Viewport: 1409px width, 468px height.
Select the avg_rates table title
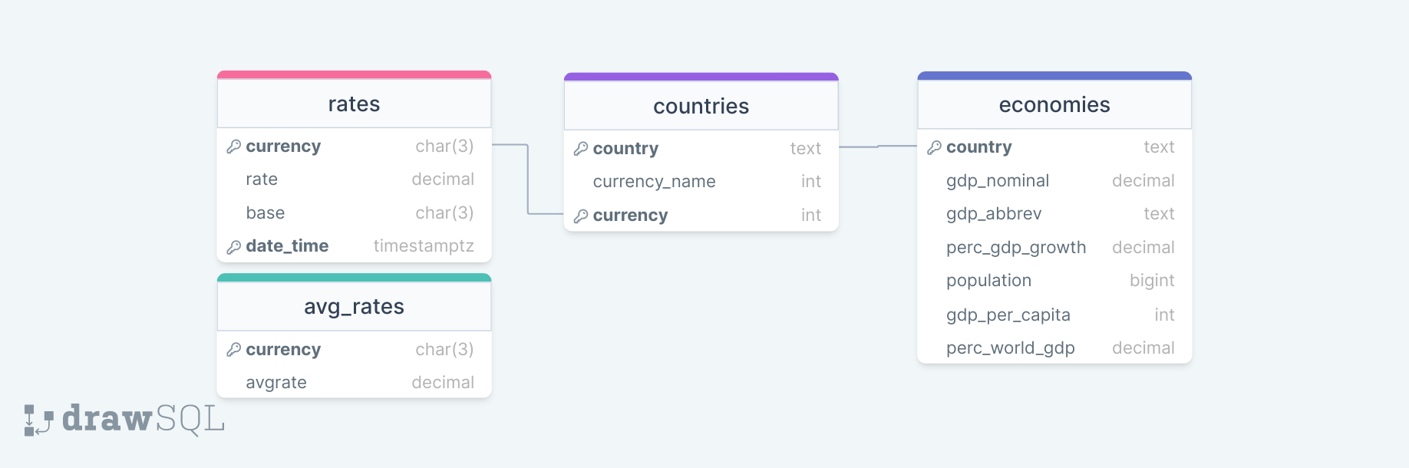pos(354,307)
